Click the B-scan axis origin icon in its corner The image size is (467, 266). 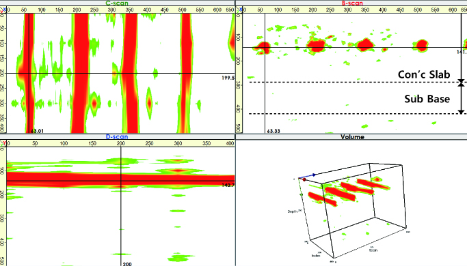click(239, 10)
